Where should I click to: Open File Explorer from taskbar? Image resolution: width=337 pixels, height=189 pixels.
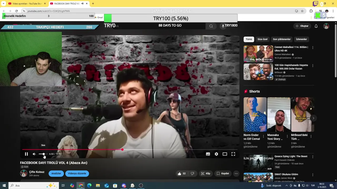[x=98, y=186]
